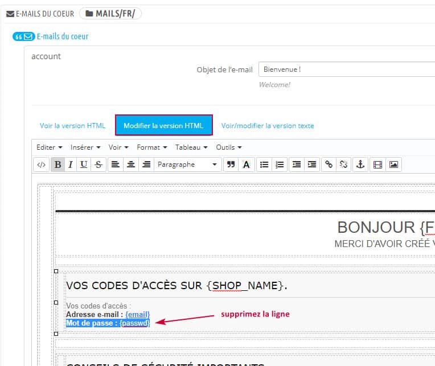Toggle italic text formatting

coord(71,165)
